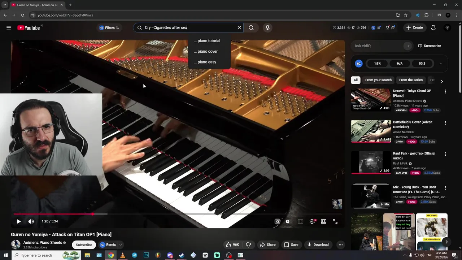This screenshot has height=260, width=462.
Task: Select the "From your search" chip
Action: 378,80
